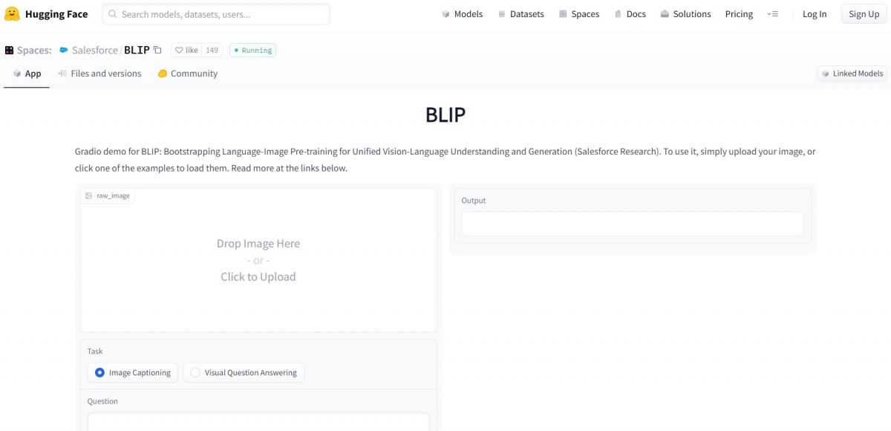This screenshot has height=431, width=891.
Task: Open Docs via its navbar icon
Action: click(x=618, y=13)
